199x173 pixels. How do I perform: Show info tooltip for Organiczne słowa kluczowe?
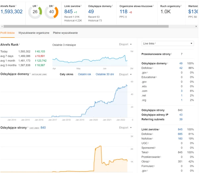[x=153, y=6]
